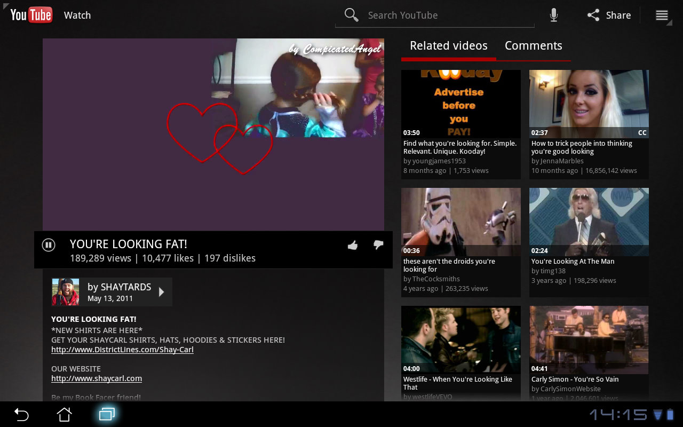The height and width of the screenshot is (427, 683).
Task: Open the overflow menu icon
Action: click(662, 15)
